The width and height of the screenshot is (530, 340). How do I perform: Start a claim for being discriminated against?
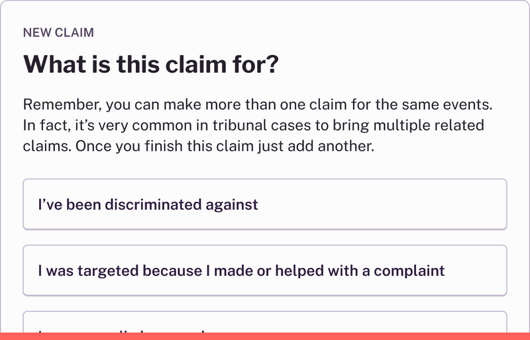[265, 204]
